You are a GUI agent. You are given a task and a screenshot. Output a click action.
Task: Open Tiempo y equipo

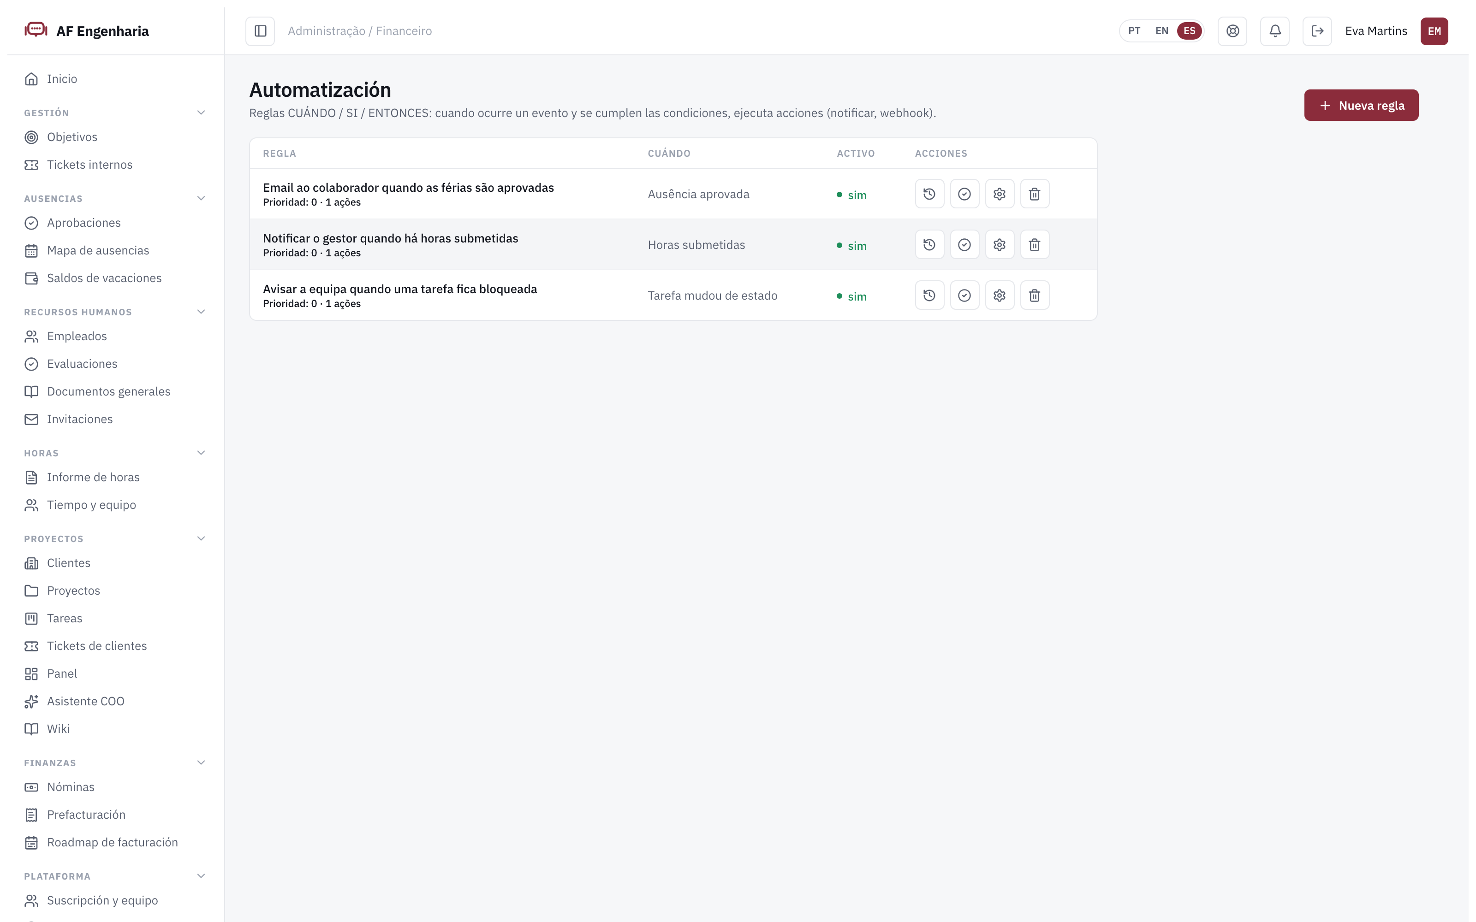pos(115,505)
